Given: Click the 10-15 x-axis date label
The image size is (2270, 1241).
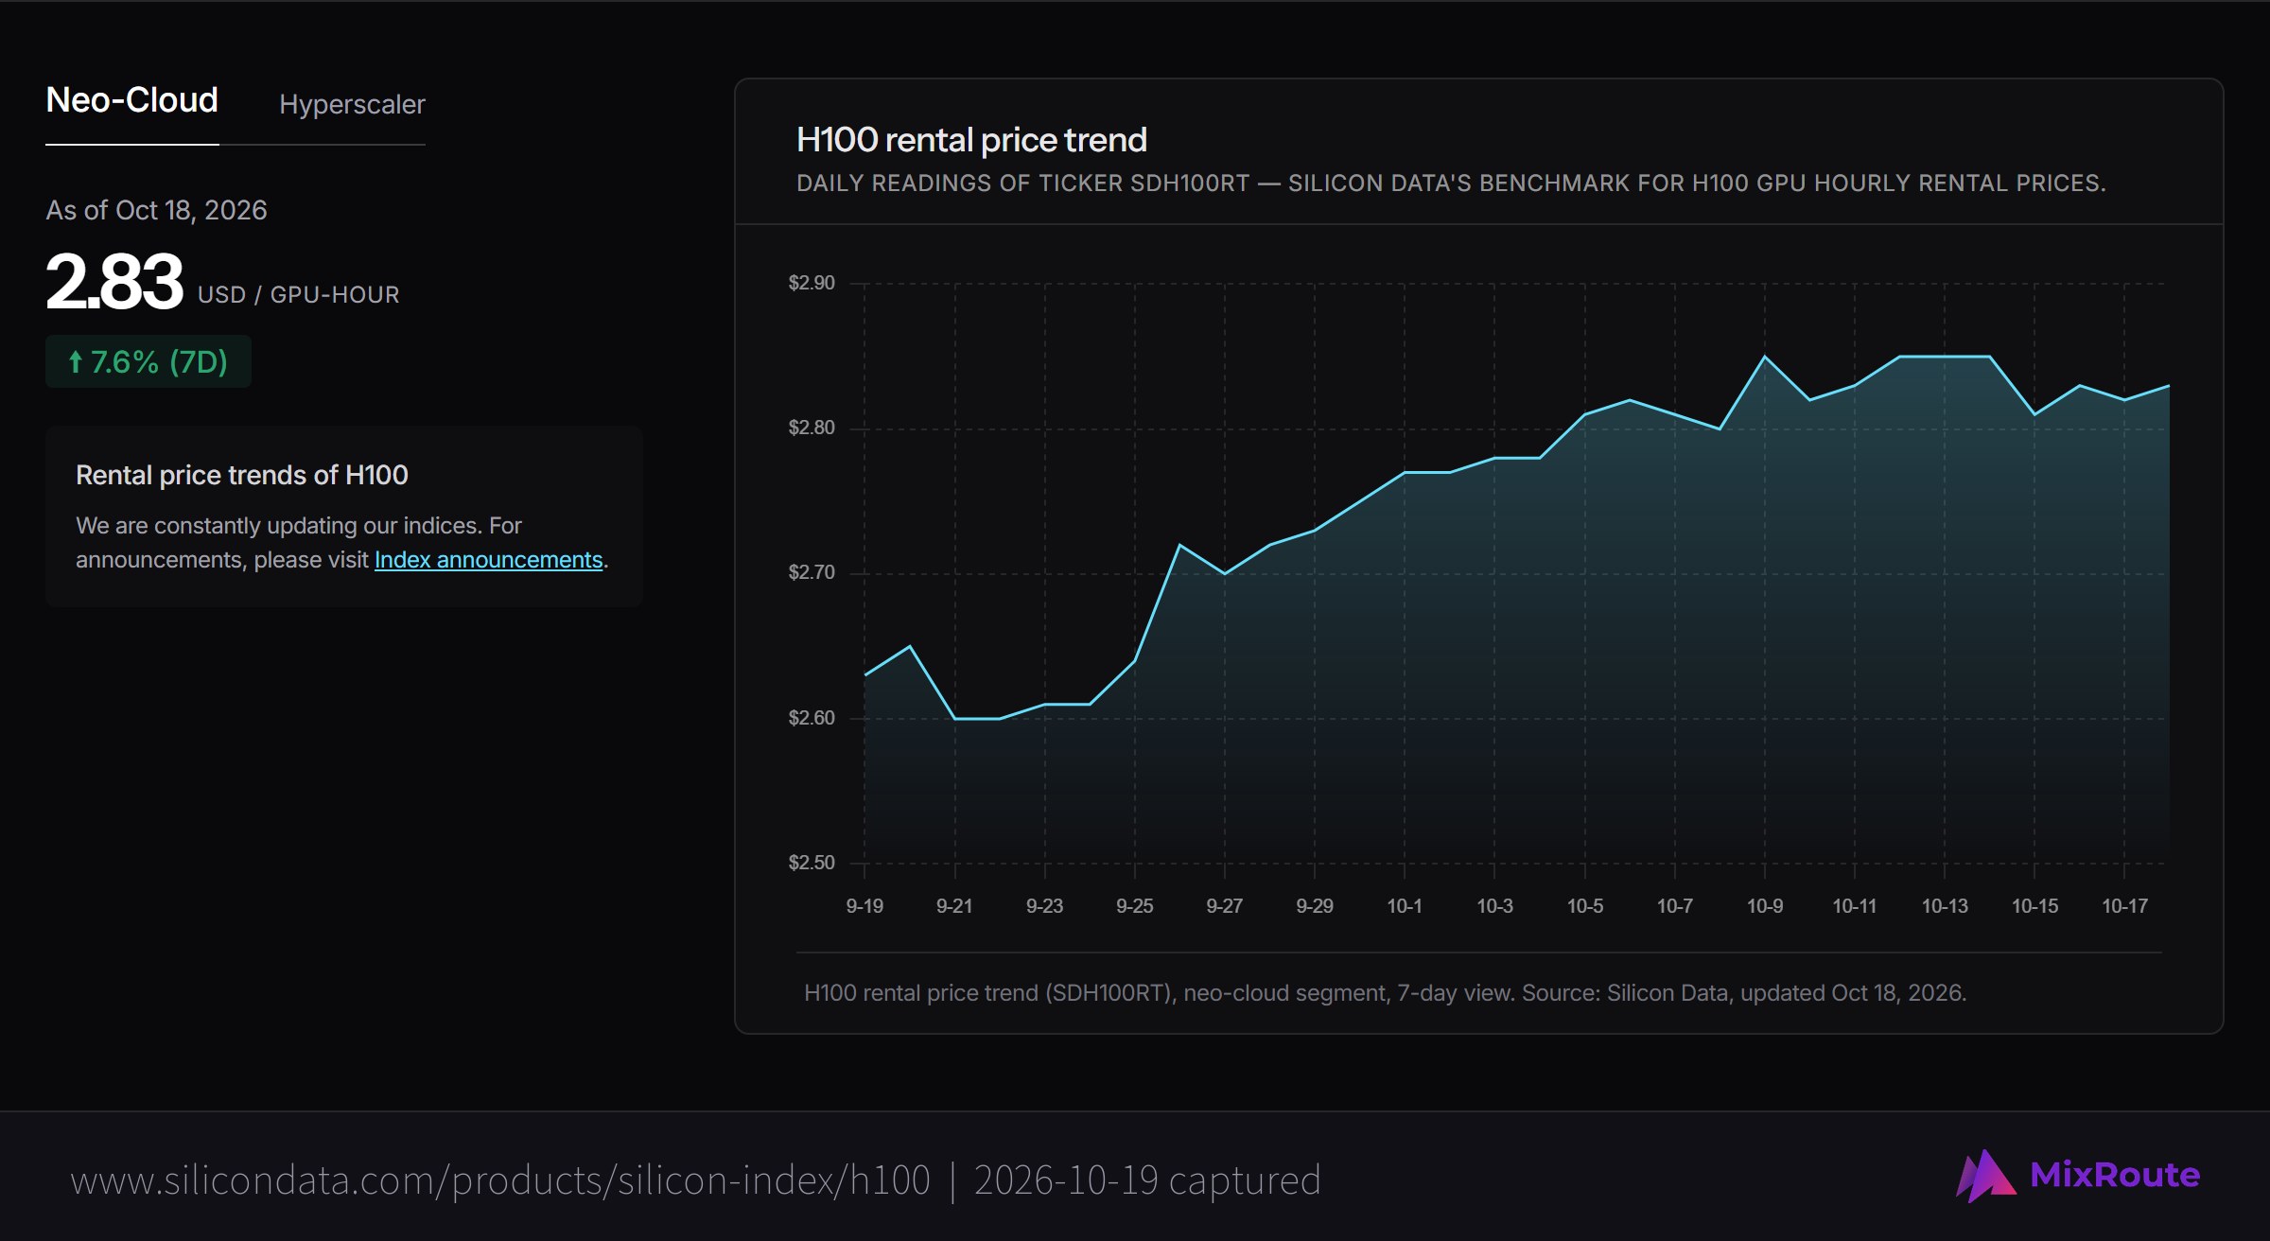Looking at the screenshot, I should click(2034, 906).
